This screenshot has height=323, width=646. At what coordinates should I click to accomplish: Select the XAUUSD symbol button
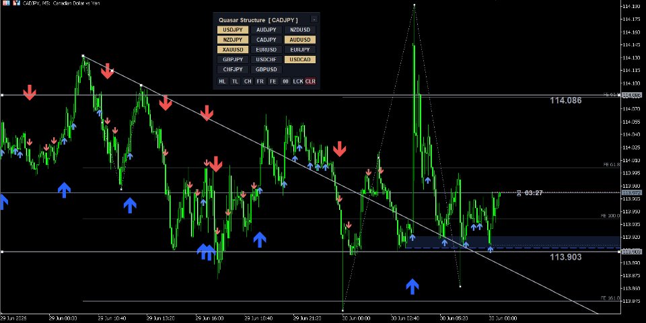tap(233, 49)
